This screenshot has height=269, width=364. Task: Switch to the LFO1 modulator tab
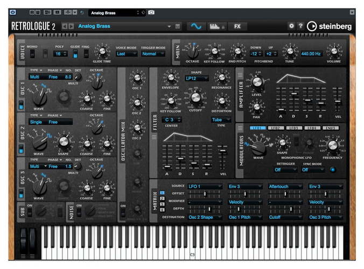coord(257,128)
